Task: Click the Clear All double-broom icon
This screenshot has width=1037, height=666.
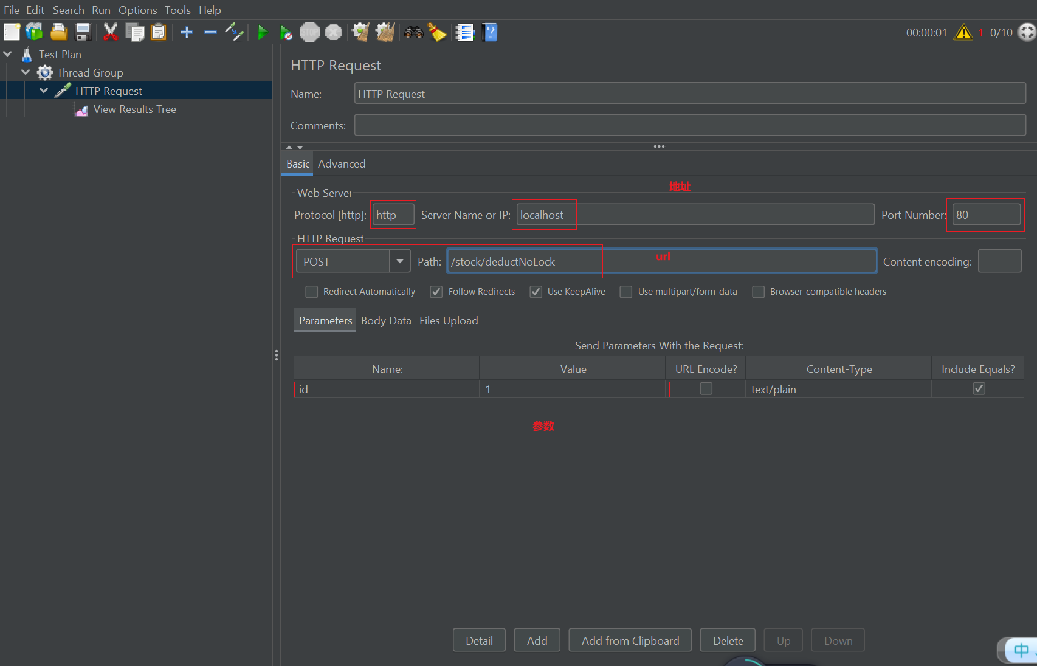Action: point(385,32)
